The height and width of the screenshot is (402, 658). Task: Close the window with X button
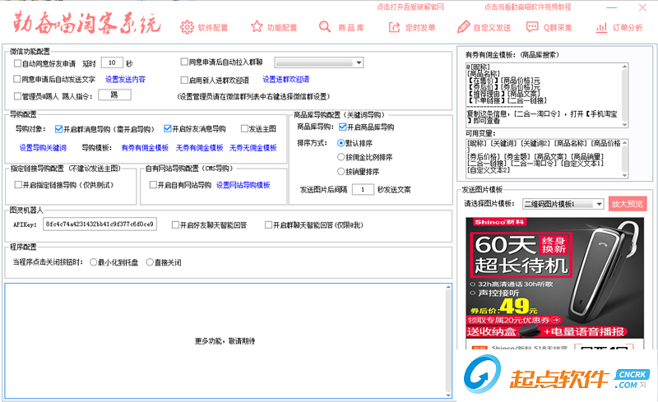tap(642, 7)
